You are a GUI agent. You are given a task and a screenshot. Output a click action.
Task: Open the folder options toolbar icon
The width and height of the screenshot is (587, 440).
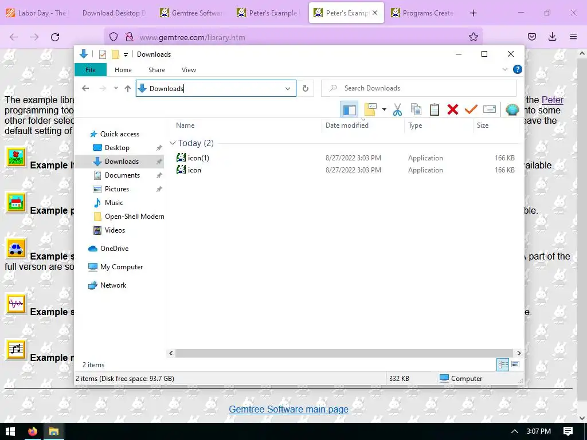pyautogui.click(x=370, y=109)
